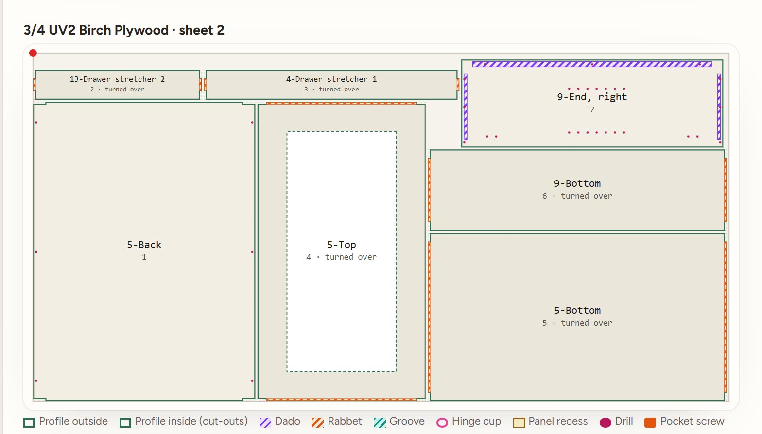This screenshot has height=434, width=762.
Task: Click the 'Drill' legend text
Action: coord(624,421)
